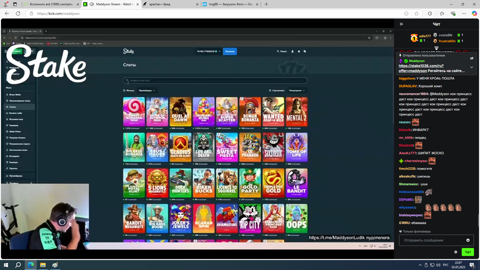Open the taskbar clock and calendar
This screenshot has height=270, width=480.
click(458, 265)
